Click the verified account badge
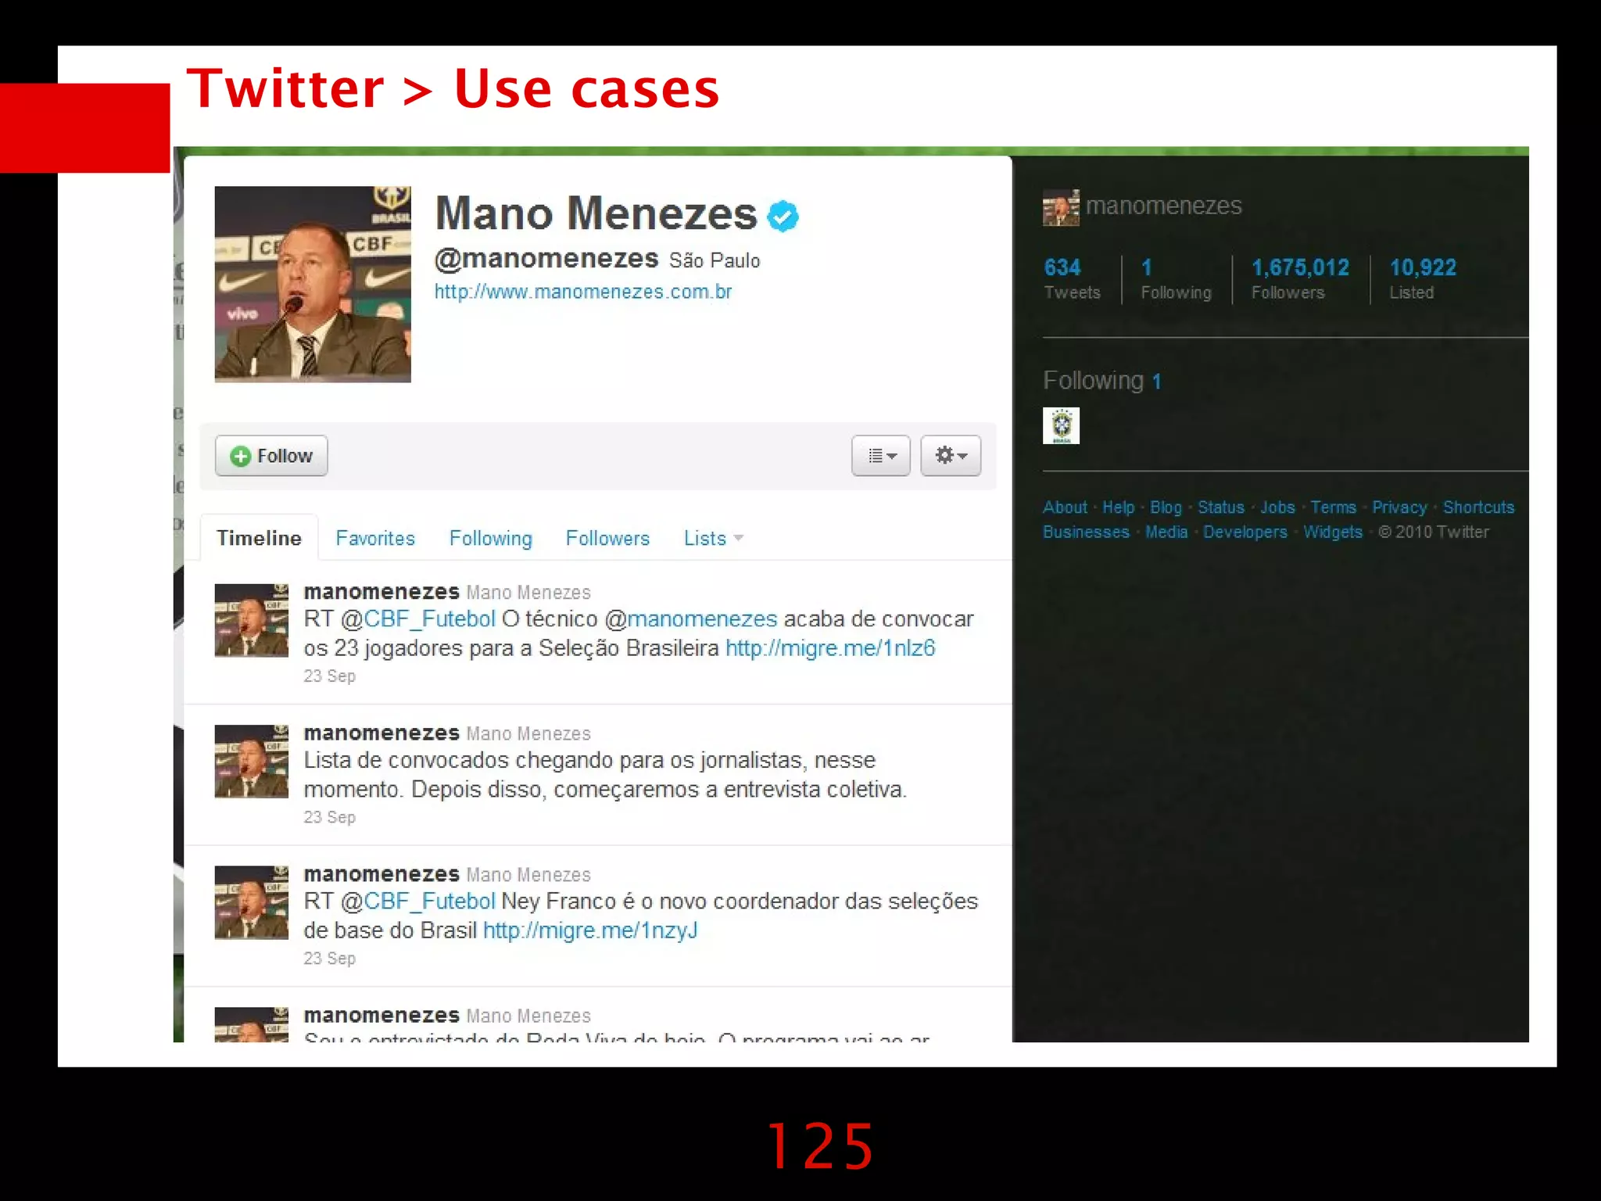The width and height of the screenshot is (1601, 1201). tap(783, 217)
